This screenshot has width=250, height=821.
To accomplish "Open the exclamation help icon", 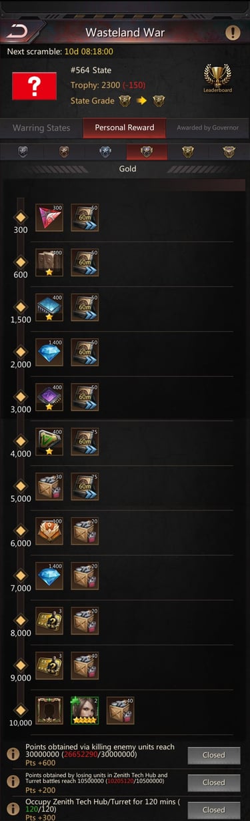I will click(x=233, y=32).
